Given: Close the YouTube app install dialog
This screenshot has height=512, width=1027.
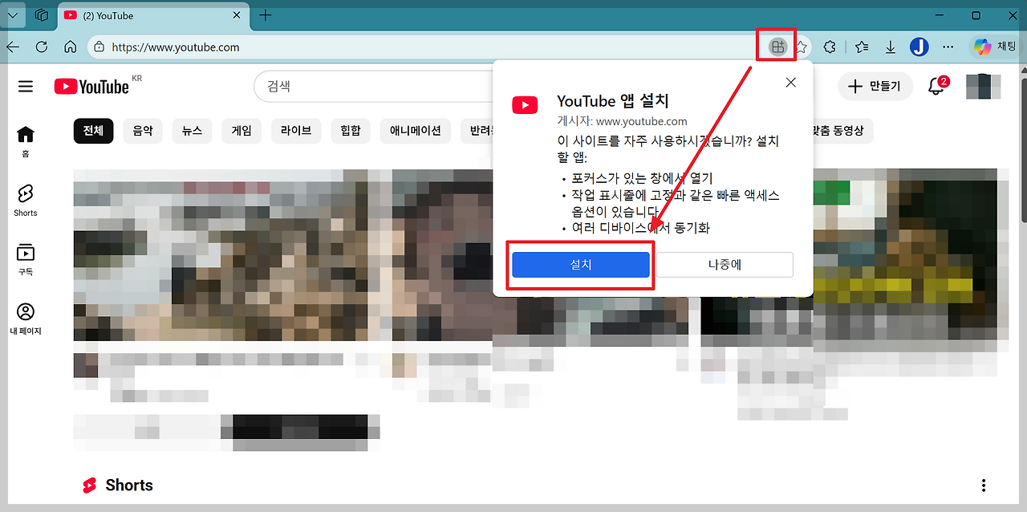Looking at the screenshot, I should tap(790, 83).
